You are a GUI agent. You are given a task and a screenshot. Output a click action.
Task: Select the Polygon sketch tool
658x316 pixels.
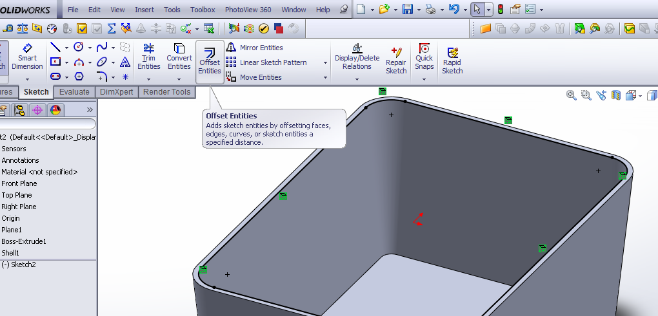click(x=79, y=77)
